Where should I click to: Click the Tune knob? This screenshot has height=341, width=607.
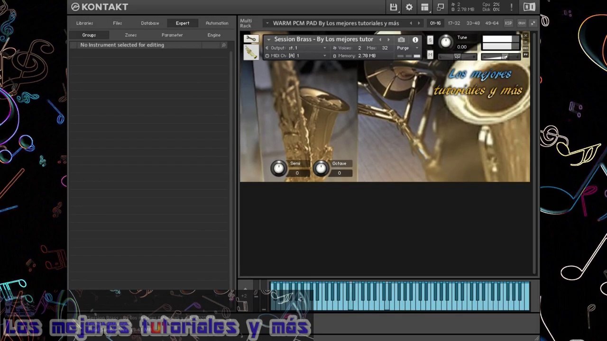(x=446, y=42)
